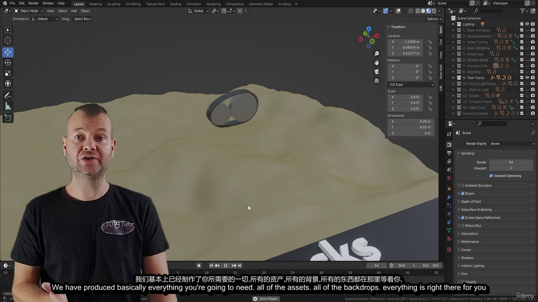538x302 pixels.
Task: Open the Render properties tab icon
Action: pyautogui.click(x=449, y=145)
